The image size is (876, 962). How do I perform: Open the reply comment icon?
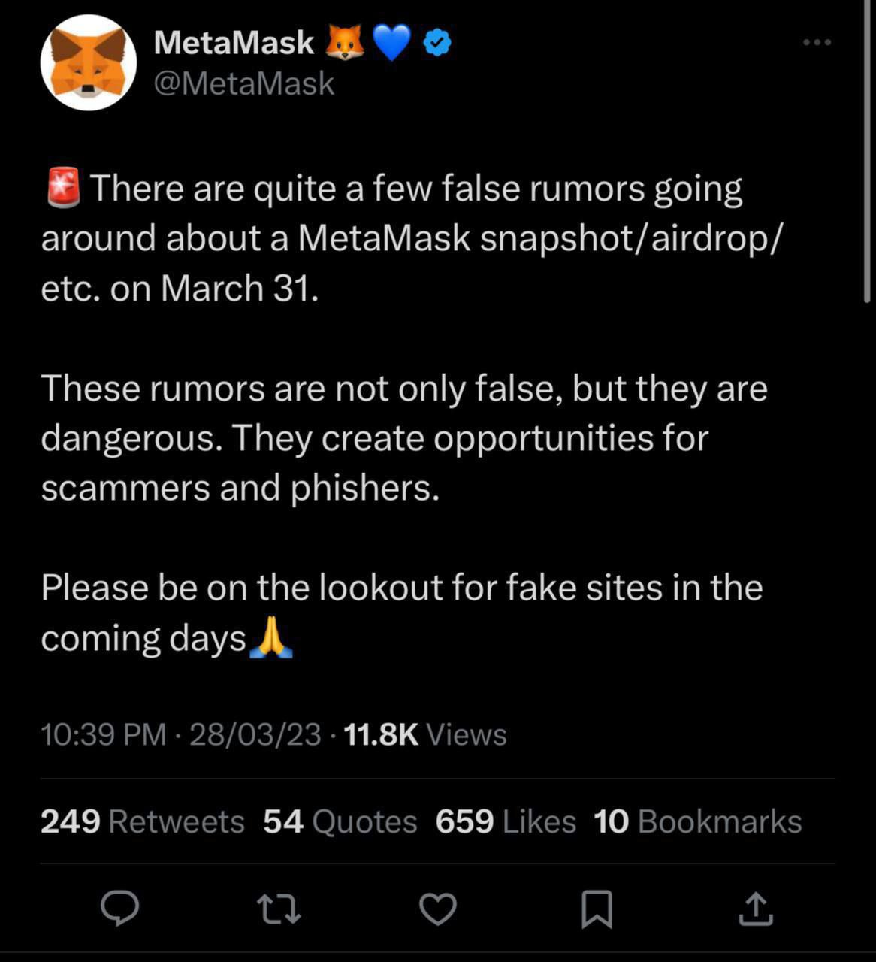[120, 908]
